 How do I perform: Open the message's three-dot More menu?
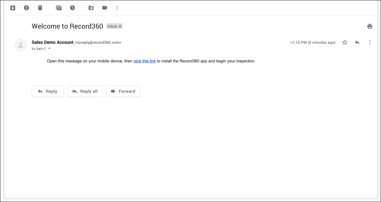pyautogui.click(x=370, y=42)
